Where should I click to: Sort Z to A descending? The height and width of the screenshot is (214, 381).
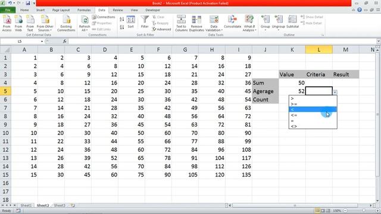tap(121, 27)
